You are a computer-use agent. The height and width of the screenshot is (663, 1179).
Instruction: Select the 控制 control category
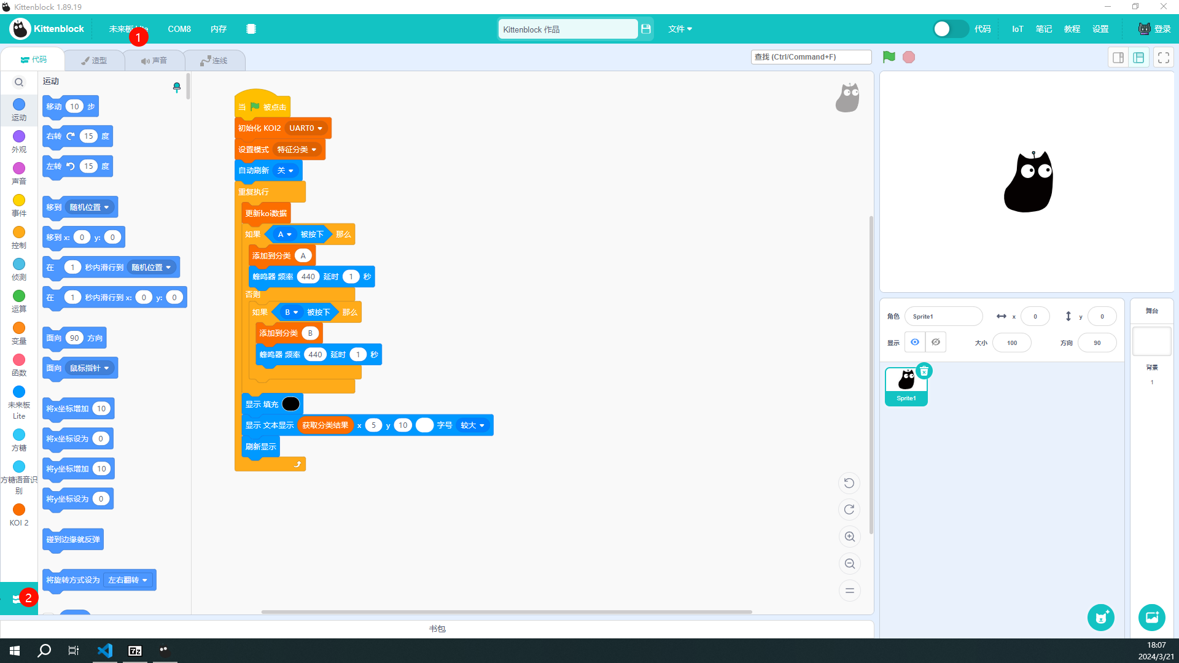(19, 238)
